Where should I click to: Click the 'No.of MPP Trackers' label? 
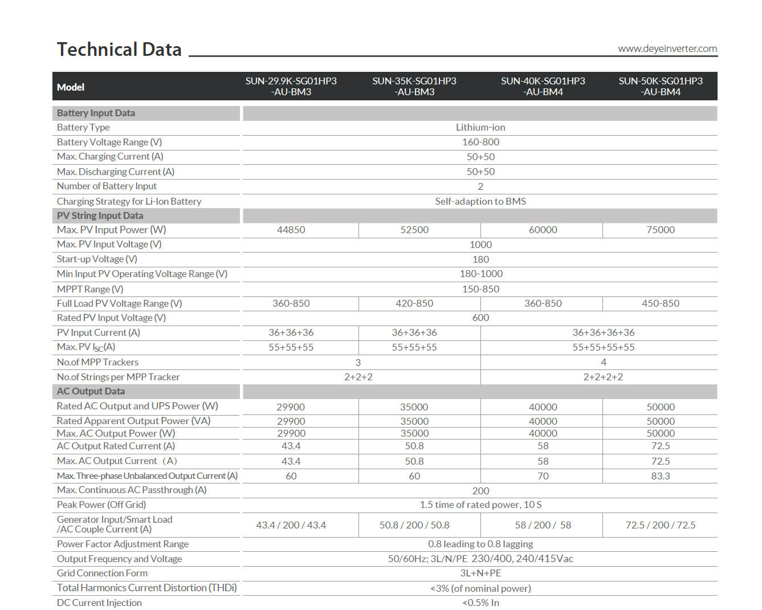tap(97, 362)
